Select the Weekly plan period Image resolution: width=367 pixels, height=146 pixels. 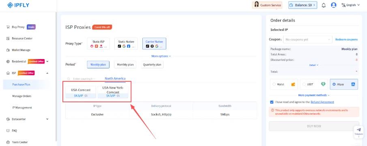98,64
